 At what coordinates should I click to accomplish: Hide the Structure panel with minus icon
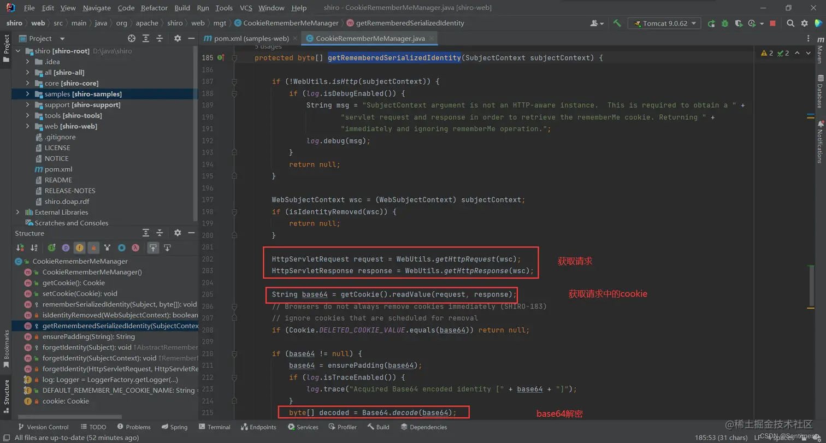click(191, 233)
